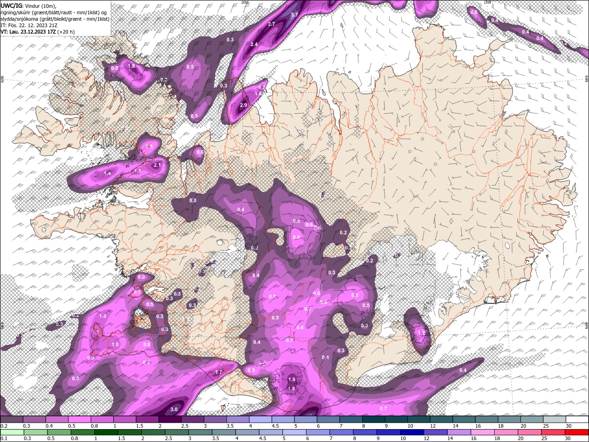Click the valid time 'VT: Lau. 23.12.2023 17Z (+20 h)'
589x442 pixels.
click(x=38, y=32)
